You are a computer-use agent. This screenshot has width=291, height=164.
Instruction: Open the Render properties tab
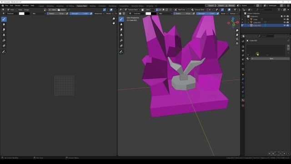click(243, 46)
